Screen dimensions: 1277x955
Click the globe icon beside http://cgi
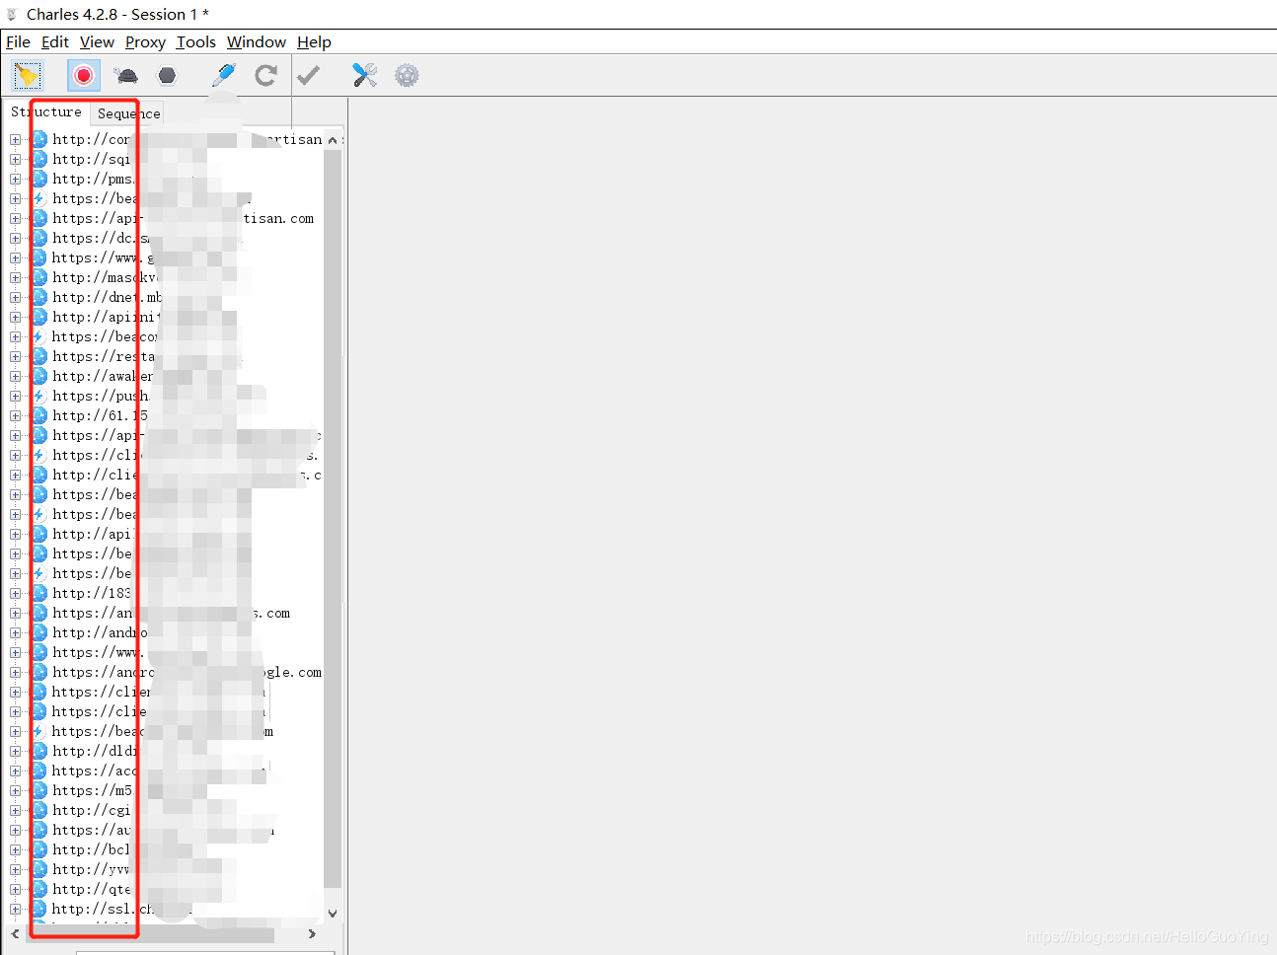tap(39, 810)
